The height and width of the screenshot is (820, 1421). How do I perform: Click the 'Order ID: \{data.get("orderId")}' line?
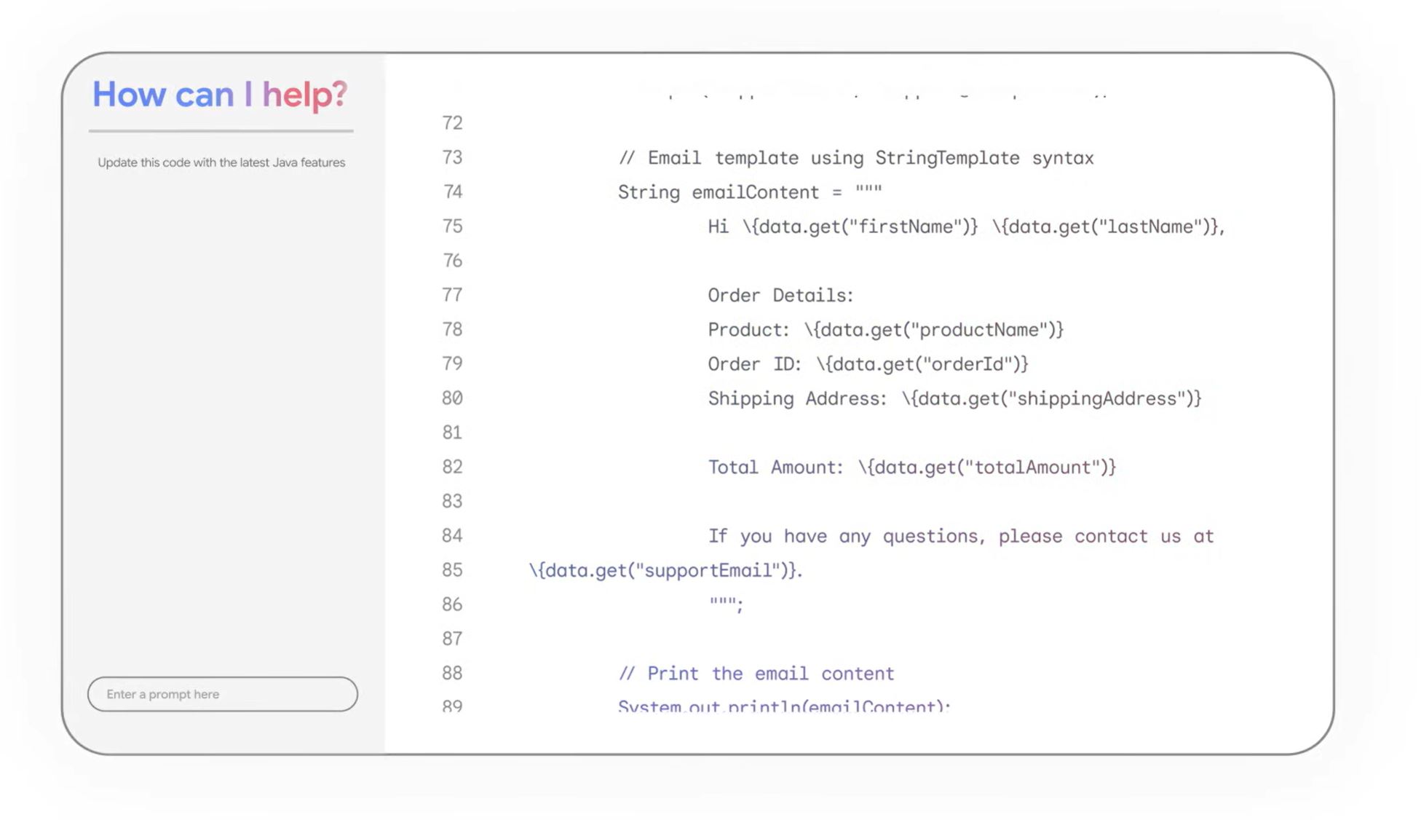(868, 364)
